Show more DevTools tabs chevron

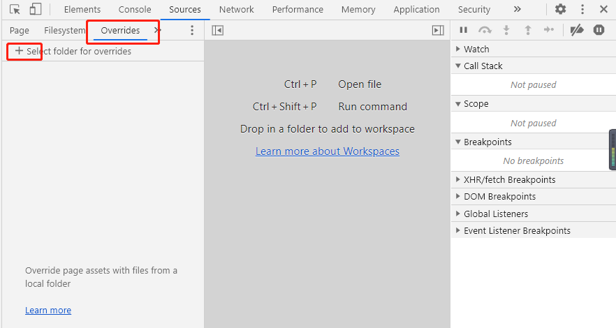(517, 9)
